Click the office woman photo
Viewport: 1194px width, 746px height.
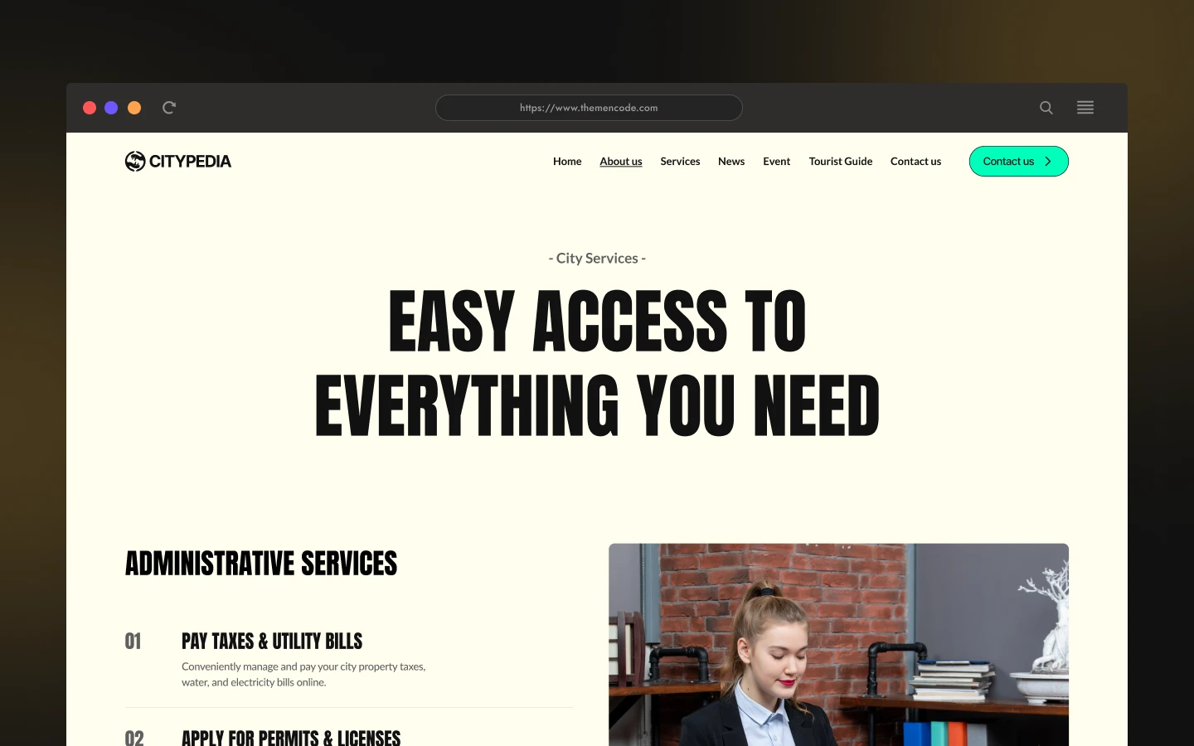(x=838, y=645)
